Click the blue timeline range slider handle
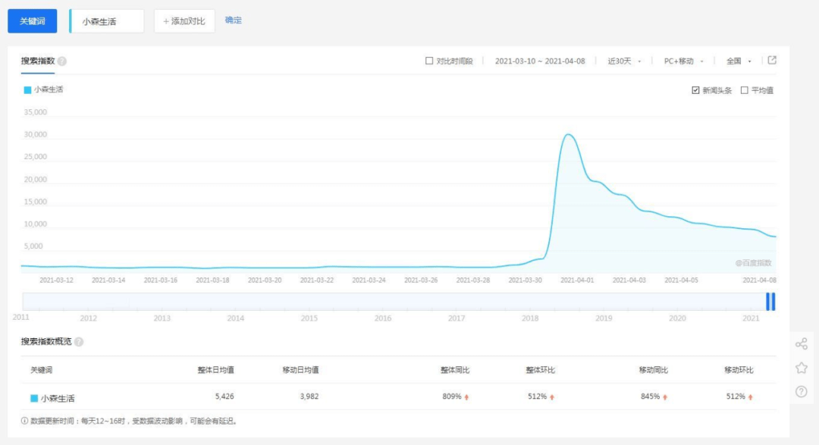819x445 pixels. click(x=770, y=301)
